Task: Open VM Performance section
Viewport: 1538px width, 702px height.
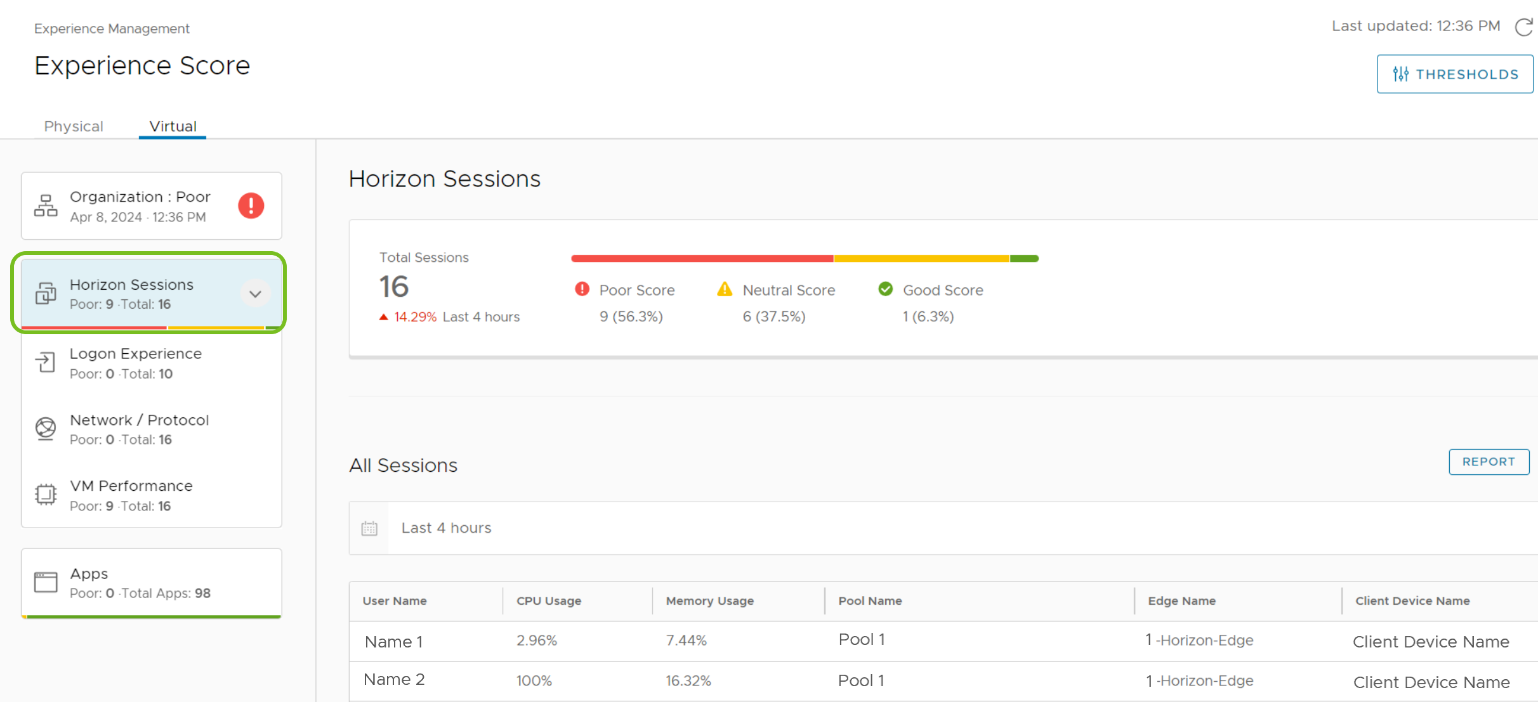Action: coord(152,495)
